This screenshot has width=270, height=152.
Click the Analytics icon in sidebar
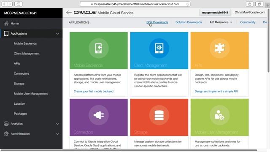coord(6,124)
